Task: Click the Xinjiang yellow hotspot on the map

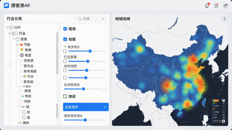Action: 139,49
